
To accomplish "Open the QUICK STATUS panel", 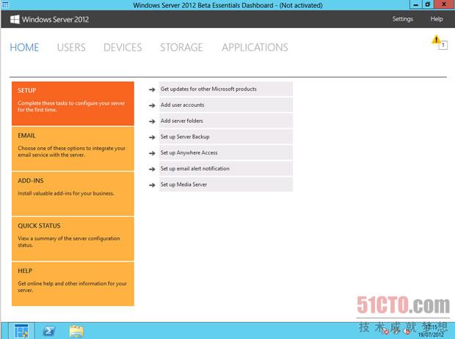I will coord(73,238).
